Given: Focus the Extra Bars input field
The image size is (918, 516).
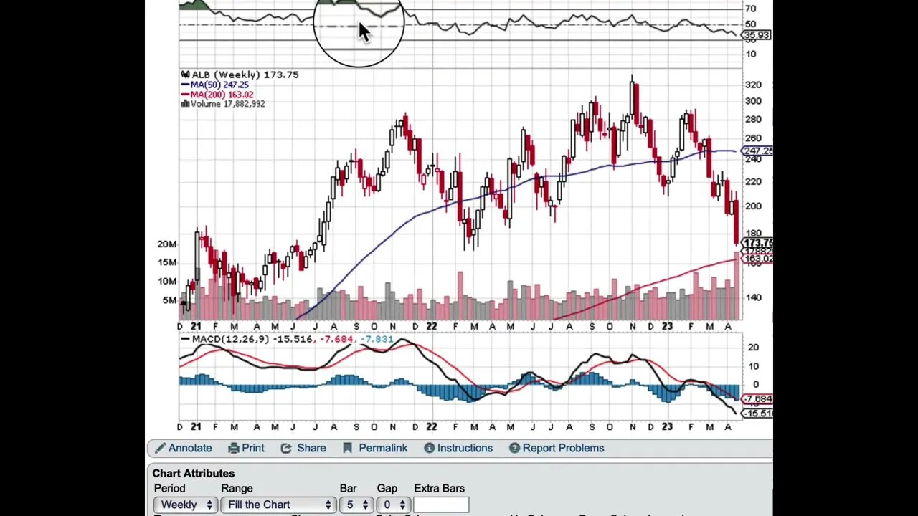Looking at the screenshot, I should point(441,505).
